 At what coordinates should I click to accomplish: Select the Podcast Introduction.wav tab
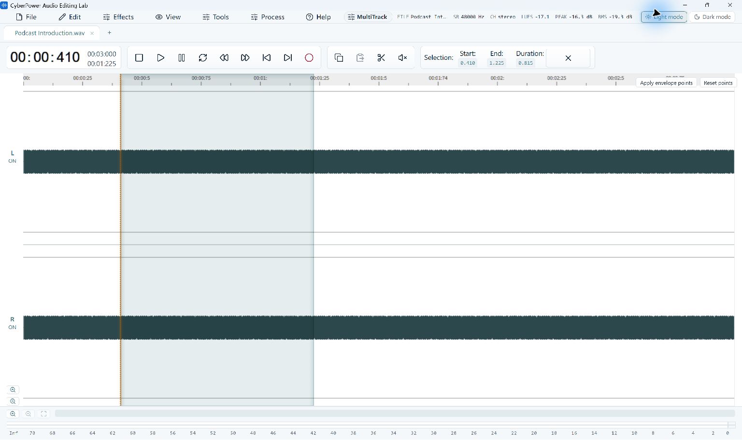[x=50, y=33]
